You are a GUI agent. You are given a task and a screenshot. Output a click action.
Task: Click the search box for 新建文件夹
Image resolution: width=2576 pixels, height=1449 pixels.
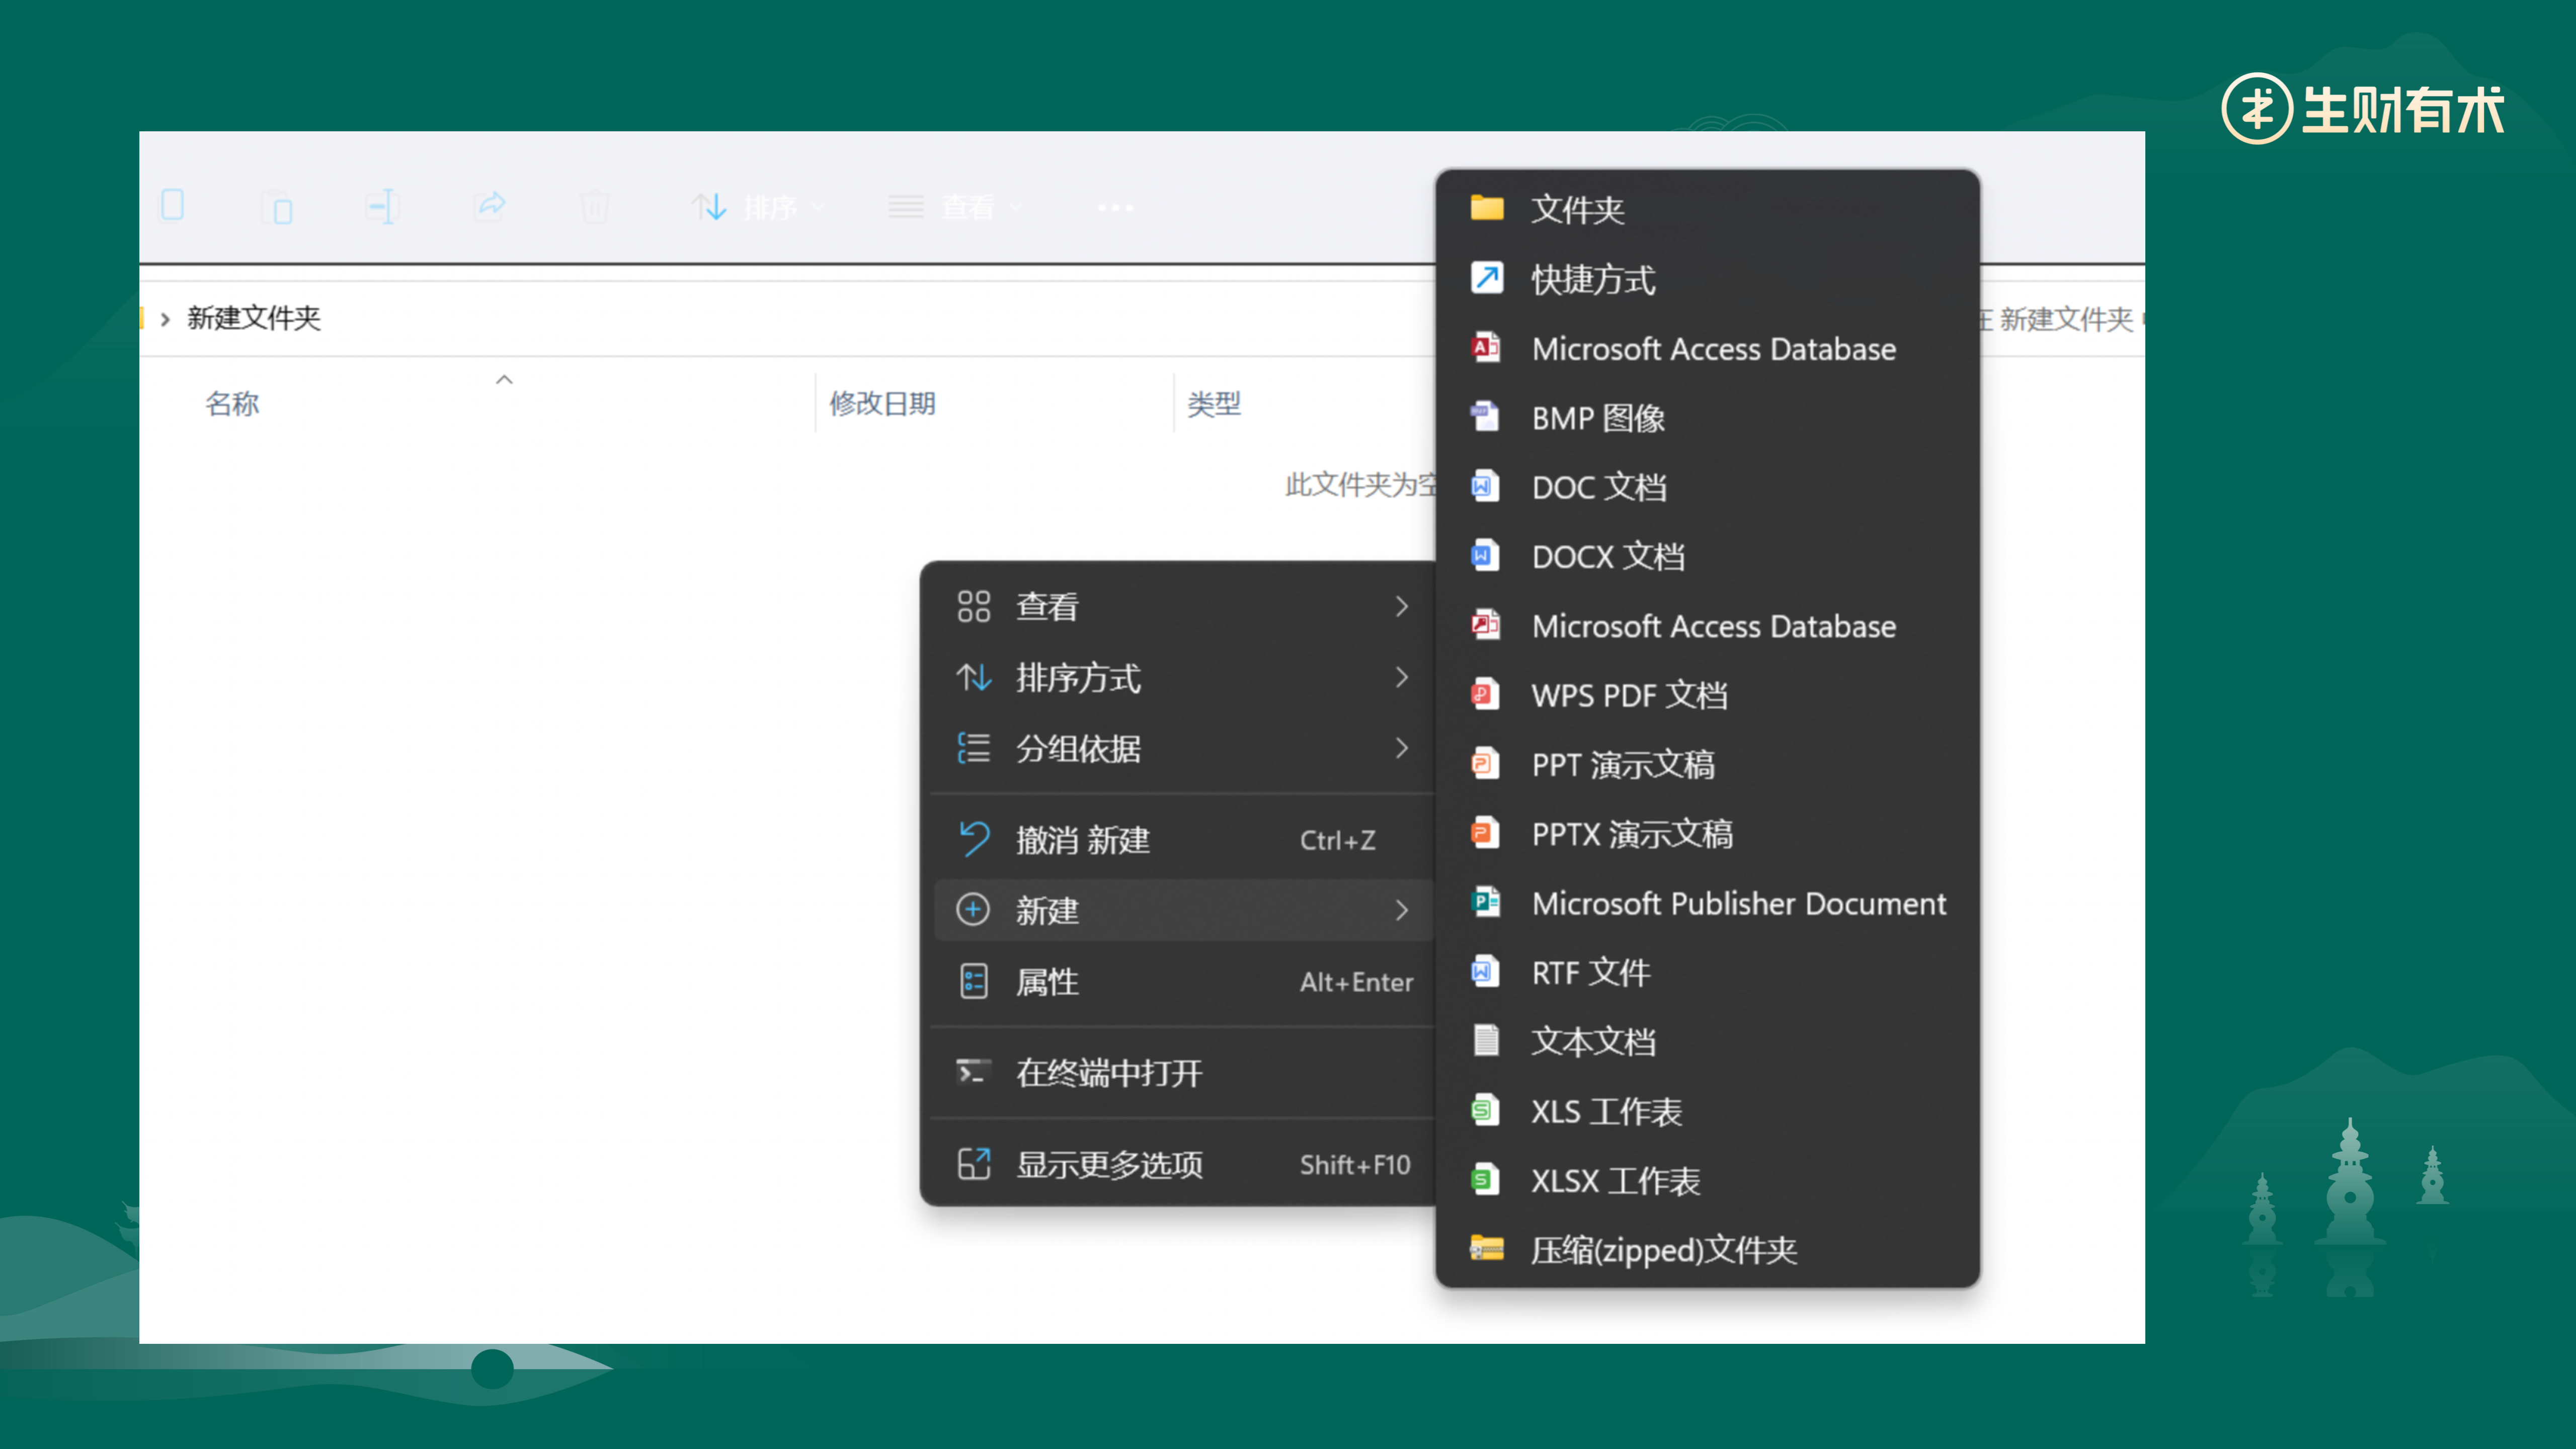(2061, 319)
